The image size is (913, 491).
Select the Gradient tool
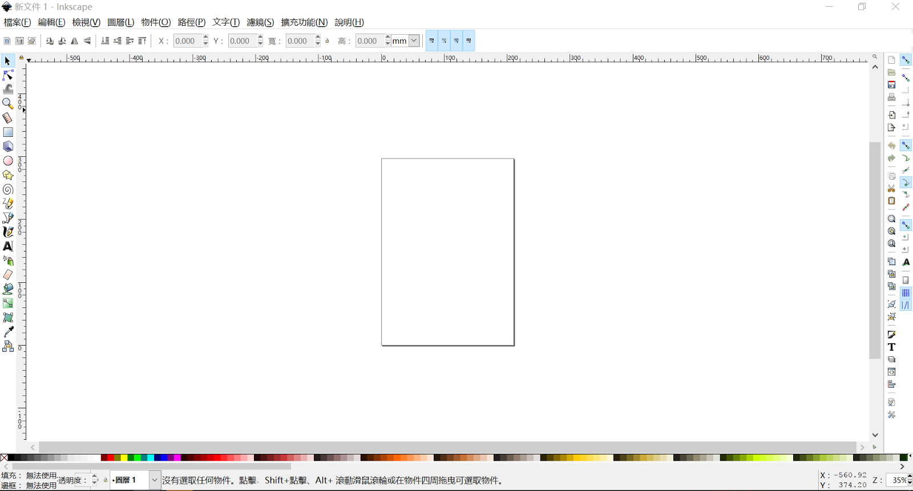(x=7, y=303)
